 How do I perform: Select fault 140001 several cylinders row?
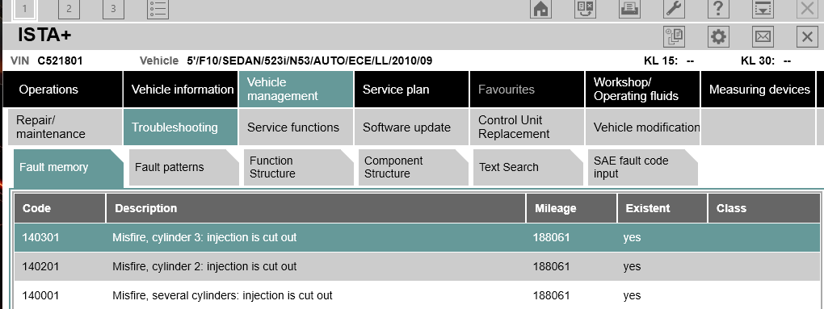point(418,295)
